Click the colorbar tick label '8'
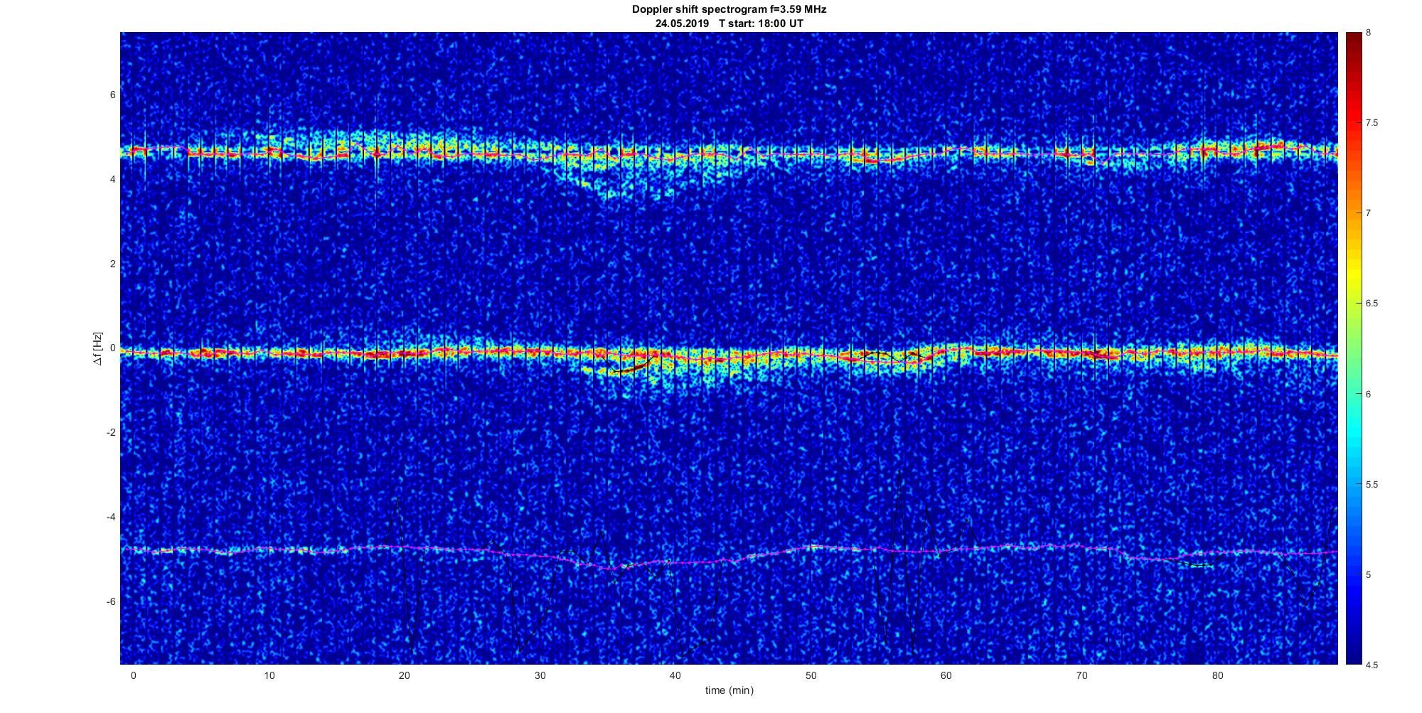 point(1369,33)
